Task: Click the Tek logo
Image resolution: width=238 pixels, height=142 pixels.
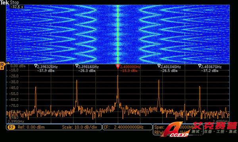Action: [x=4, y=2]
